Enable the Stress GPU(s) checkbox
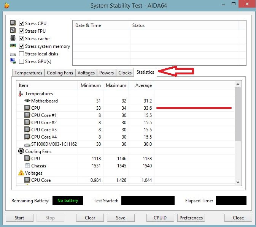256x227 pixels. pyautogui.click(x=21, y=61)
